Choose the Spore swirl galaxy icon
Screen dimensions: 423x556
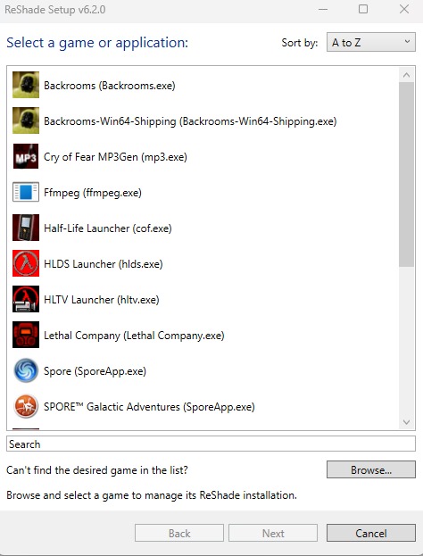coord(26,370)
